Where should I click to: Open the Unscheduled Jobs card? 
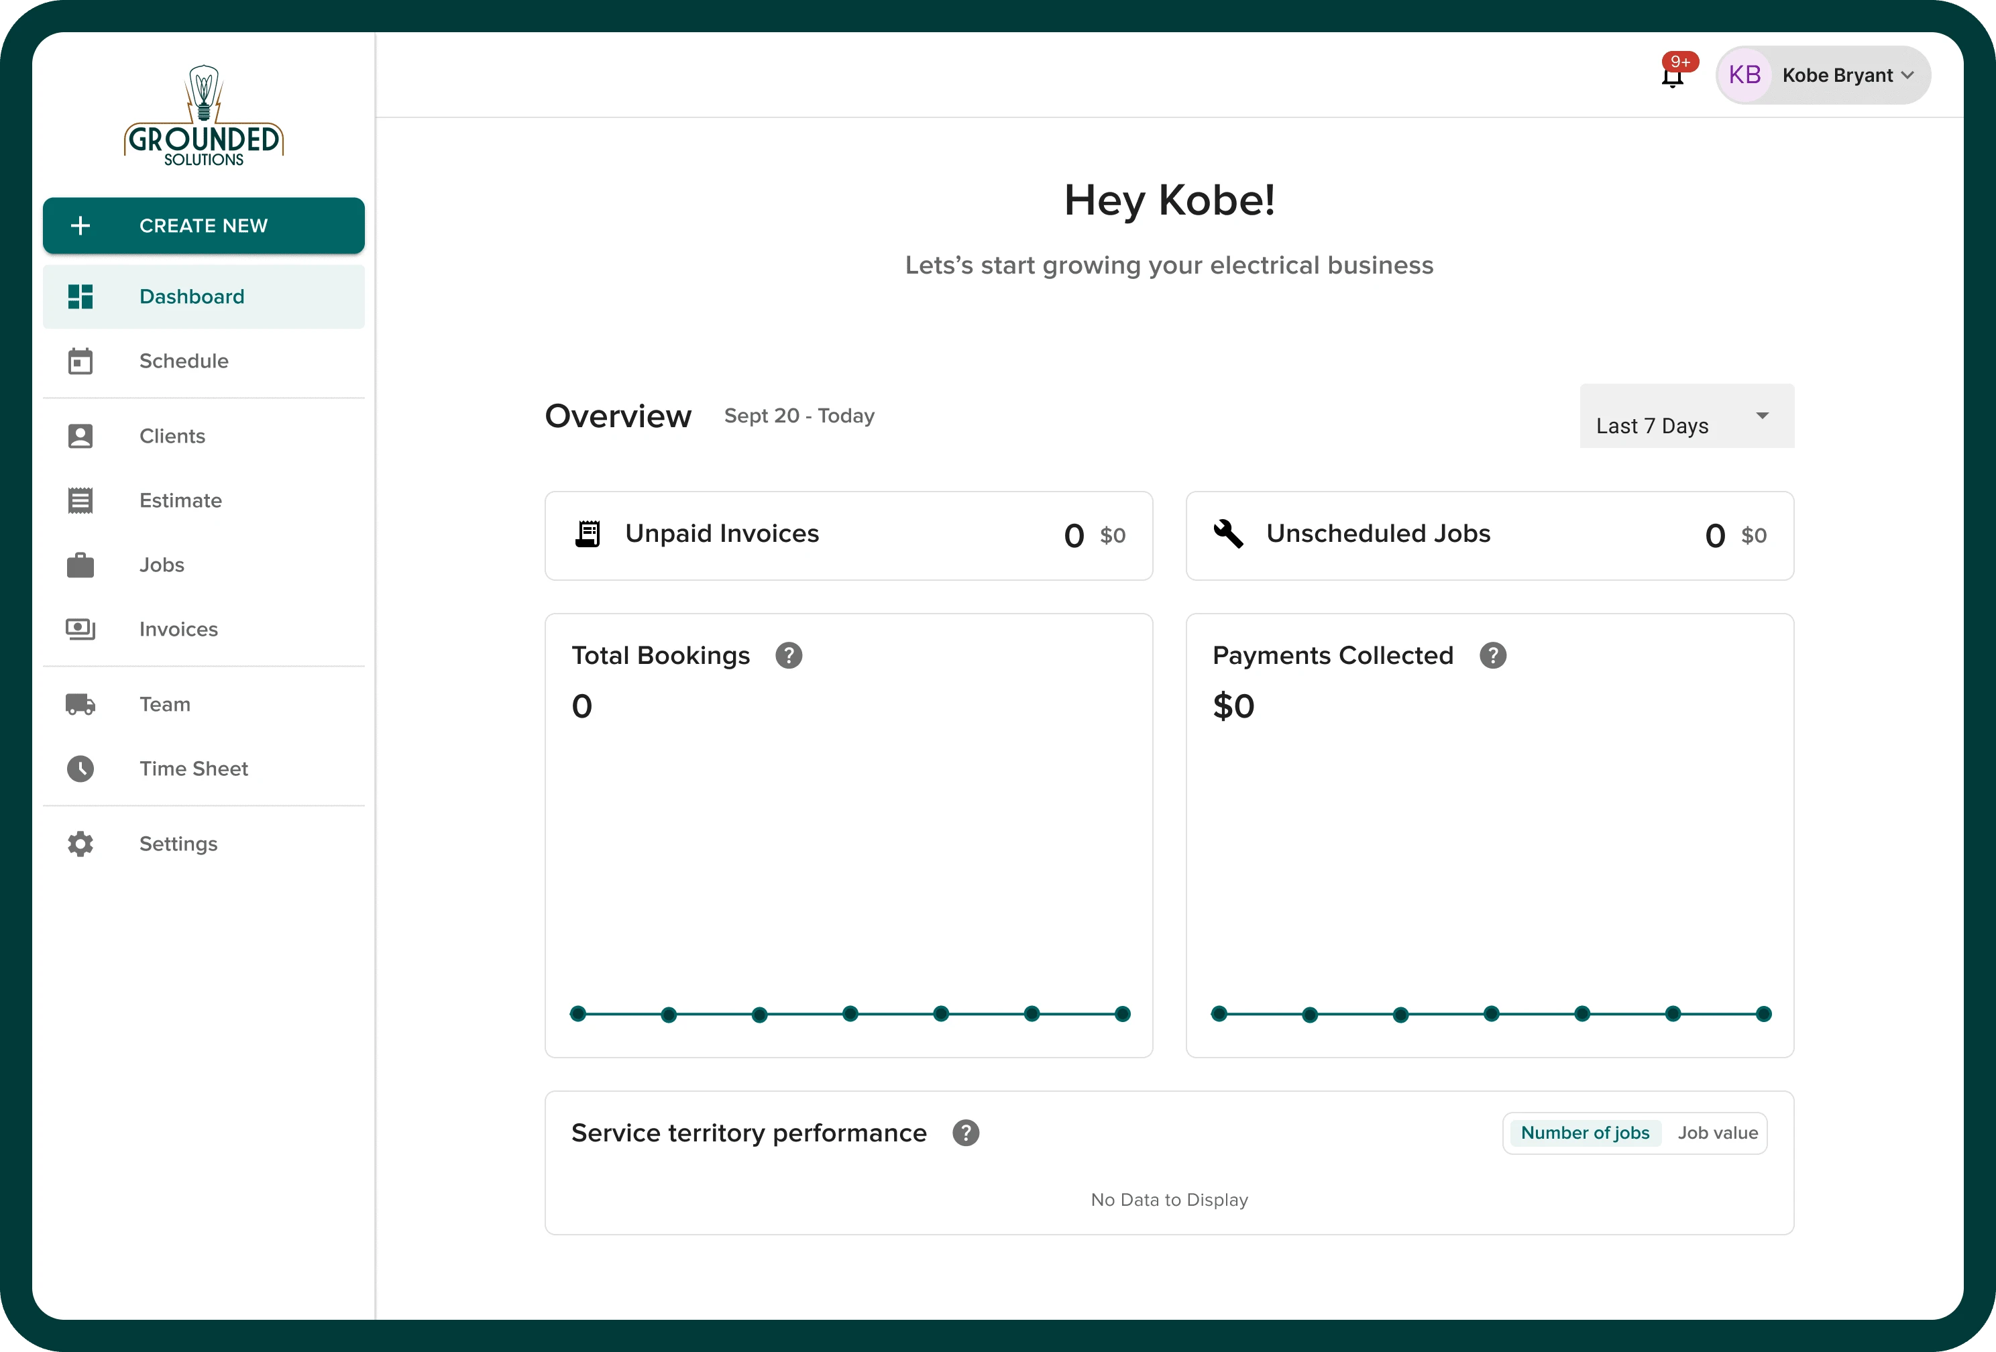tap(1489, 536)
